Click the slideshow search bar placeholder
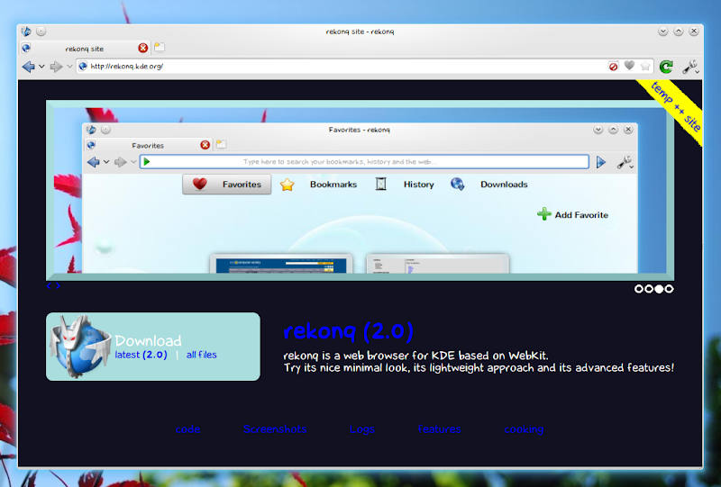Screen dimensions: 721x487 tap(340, 162)
